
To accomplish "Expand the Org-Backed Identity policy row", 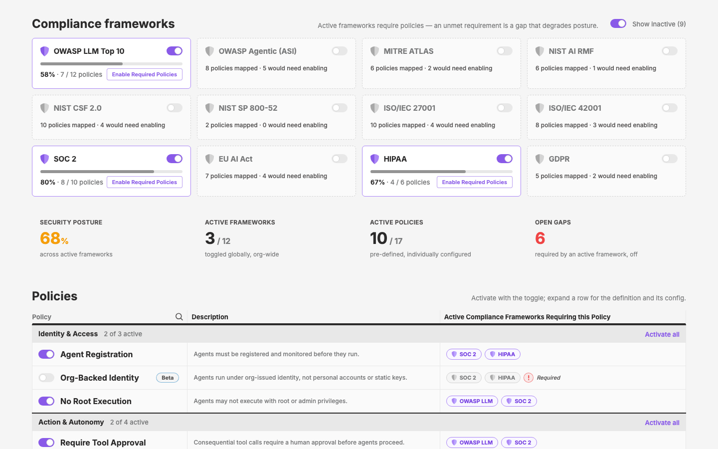I will [359, 378].
